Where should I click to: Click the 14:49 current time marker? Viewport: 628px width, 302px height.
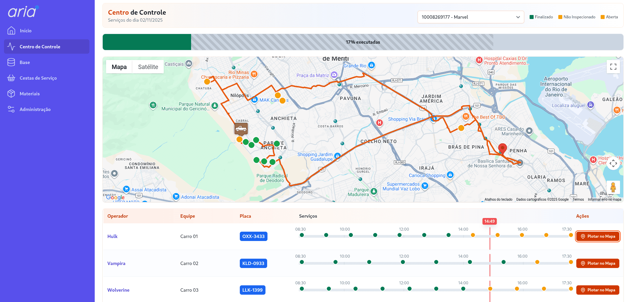coord(489,221)
